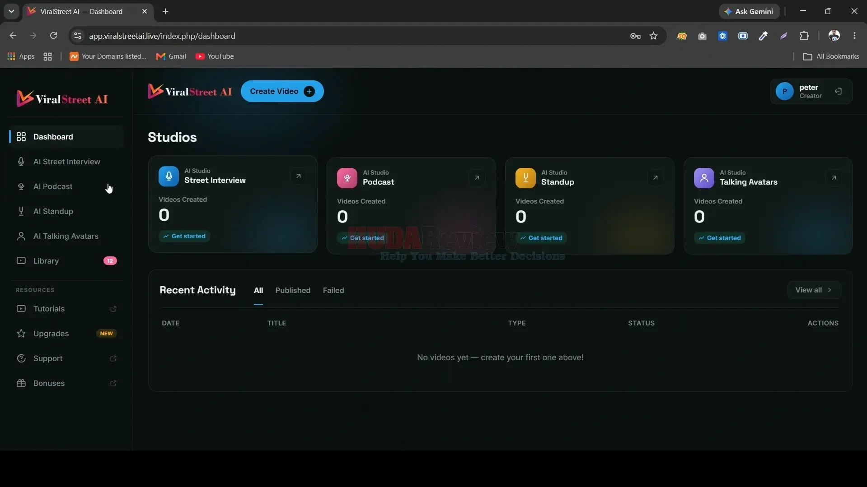
Task: Click the browser back arrow
Action: pos(13,36)
